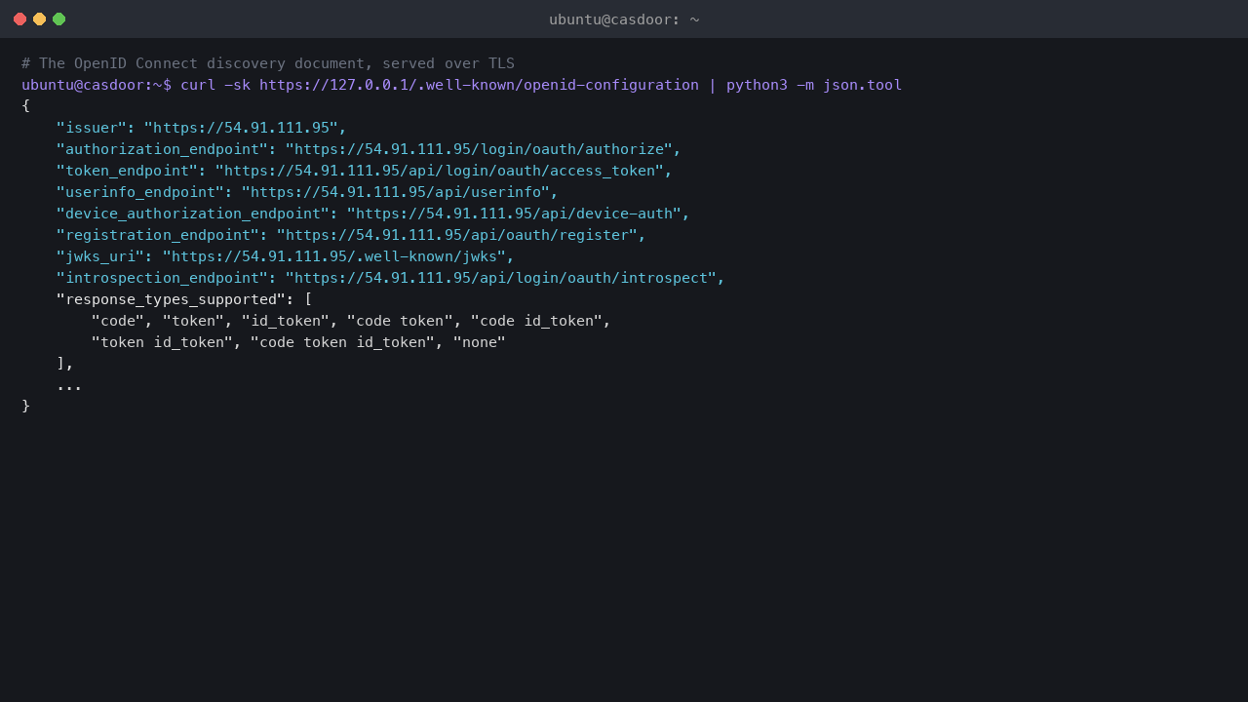The image size is (1248, 702).
Task: Click the opening brace of the JSON output
Action: [26, 106]
